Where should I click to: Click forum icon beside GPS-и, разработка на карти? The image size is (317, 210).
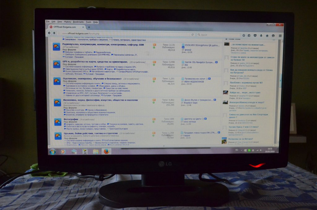[57, 64]
